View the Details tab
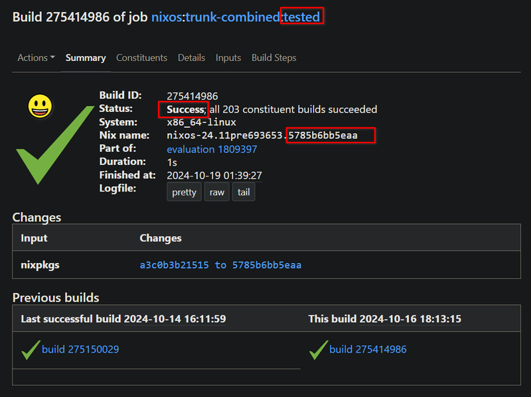This screenshot has height=397, width=531. 191,58
